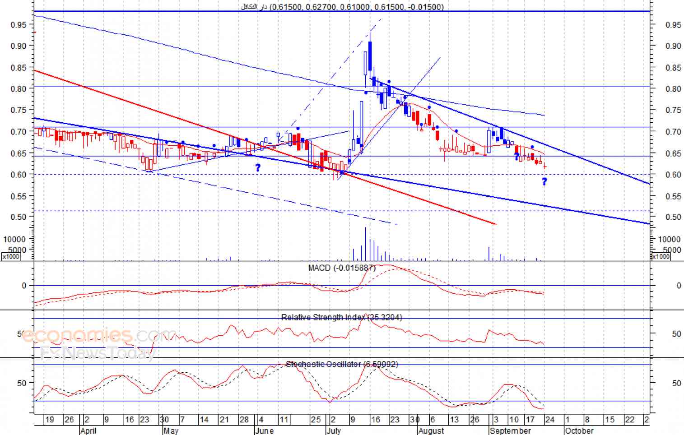Click the date tick labeled 21
The height and width of the screenshot is (435, 684).
224,420
